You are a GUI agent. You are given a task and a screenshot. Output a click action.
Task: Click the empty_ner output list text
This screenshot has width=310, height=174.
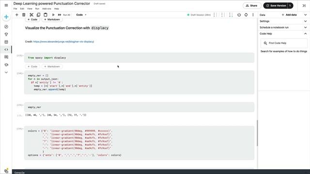click(56, 115)
